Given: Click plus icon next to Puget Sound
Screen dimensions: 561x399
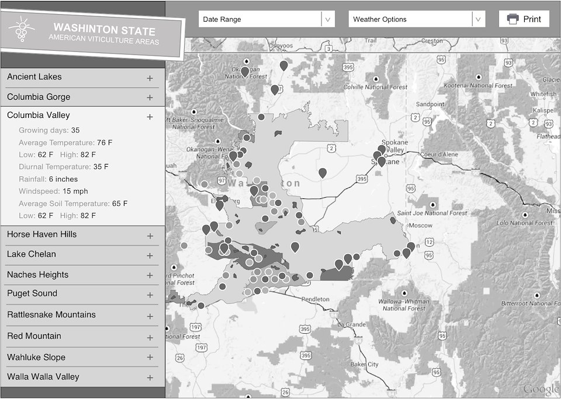Looking at the screenshot, I should click(x=150, y=295).
